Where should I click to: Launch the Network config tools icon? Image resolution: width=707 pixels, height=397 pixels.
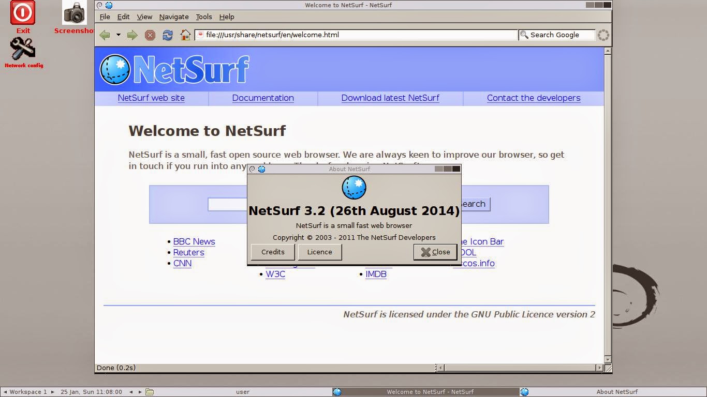pyautogui.click(x=23, y=49)
